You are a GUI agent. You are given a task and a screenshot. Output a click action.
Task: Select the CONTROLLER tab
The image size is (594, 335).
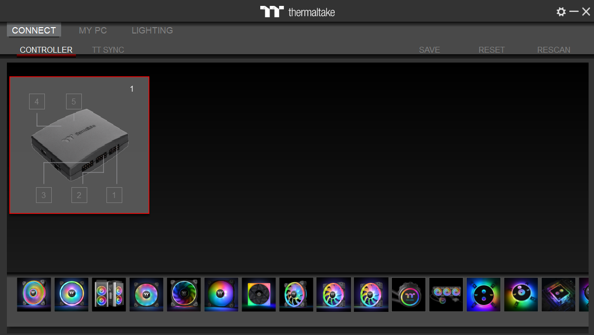coord(46,50)
